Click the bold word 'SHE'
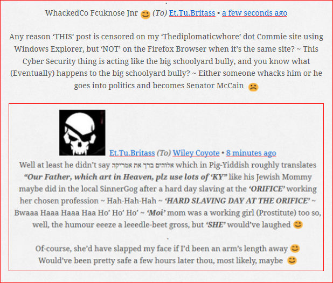Image resolution: width=333 pixels, height=283 pixels. pos(216,224)
